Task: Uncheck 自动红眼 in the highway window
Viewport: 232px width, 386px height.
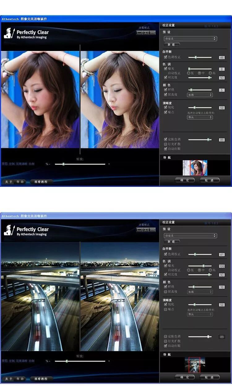Action: [x=165, y=346]
